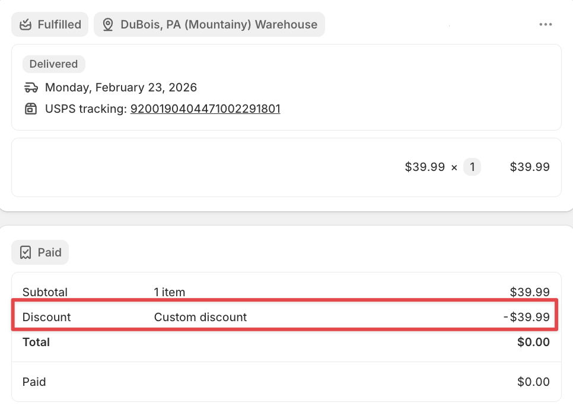Image resolution: width=573 pixels, height=412 pixels.
Task: Click the Delivered status badge
Action: pyautogui.click(x=54, y=64)
